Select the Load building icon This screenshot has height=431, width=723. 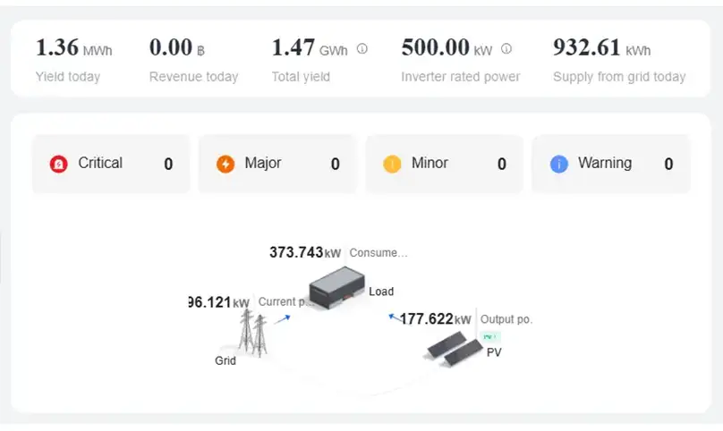[337, 287]
